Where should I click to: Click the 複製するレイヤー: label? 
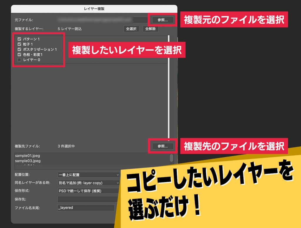pos(29,29)
